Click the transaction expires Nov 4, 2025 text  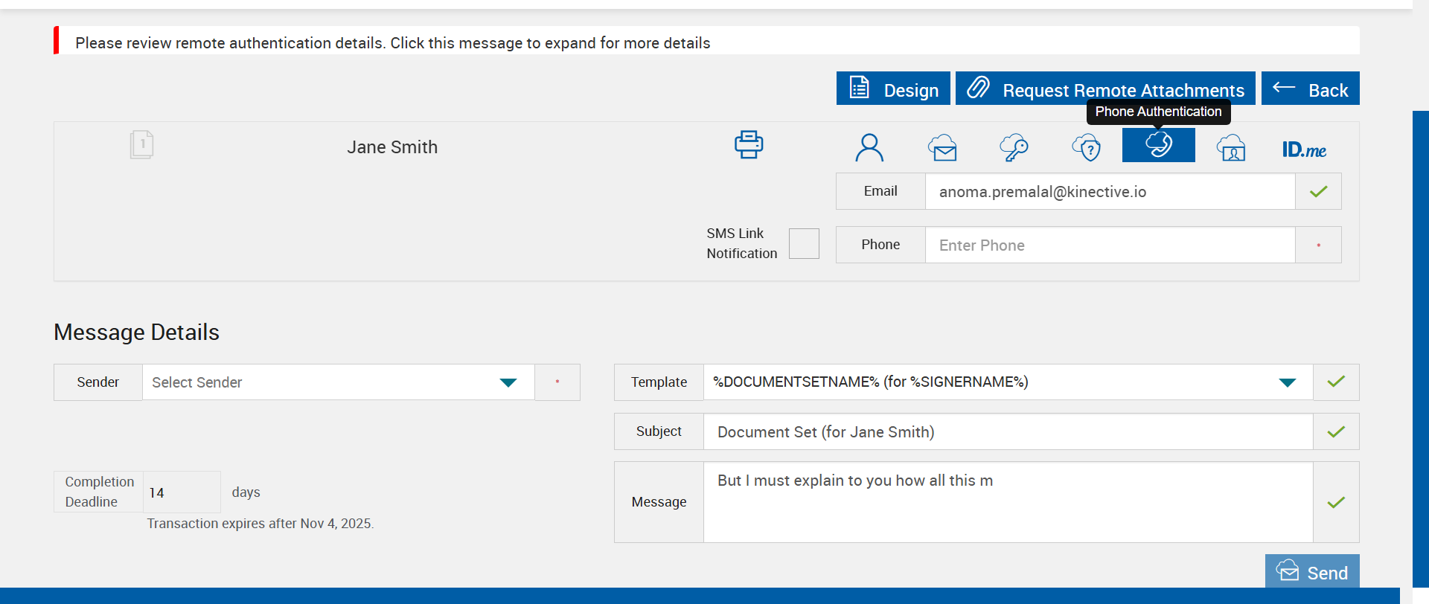pos(260,524)
